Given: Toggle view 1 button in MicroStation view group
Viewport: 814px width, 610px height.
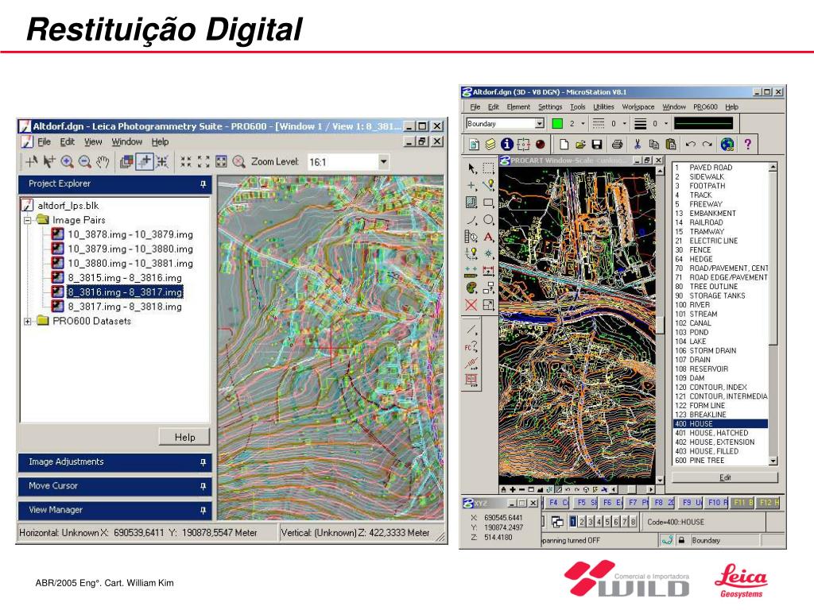Looking at the screenshot, I should tap(573, 521).
